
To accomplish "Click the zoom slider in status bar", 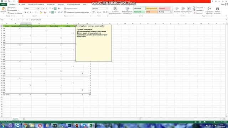I will tap(214, 122).
